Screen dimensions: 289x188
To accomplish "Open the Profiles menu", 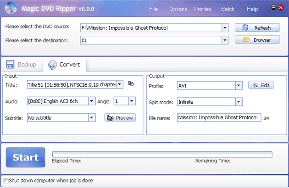I will tap(203, 9).
